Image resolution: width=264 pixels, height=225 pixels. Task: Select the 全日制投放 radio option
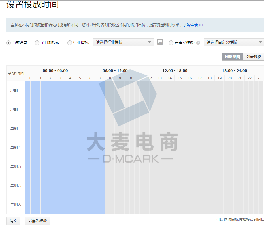37,43
